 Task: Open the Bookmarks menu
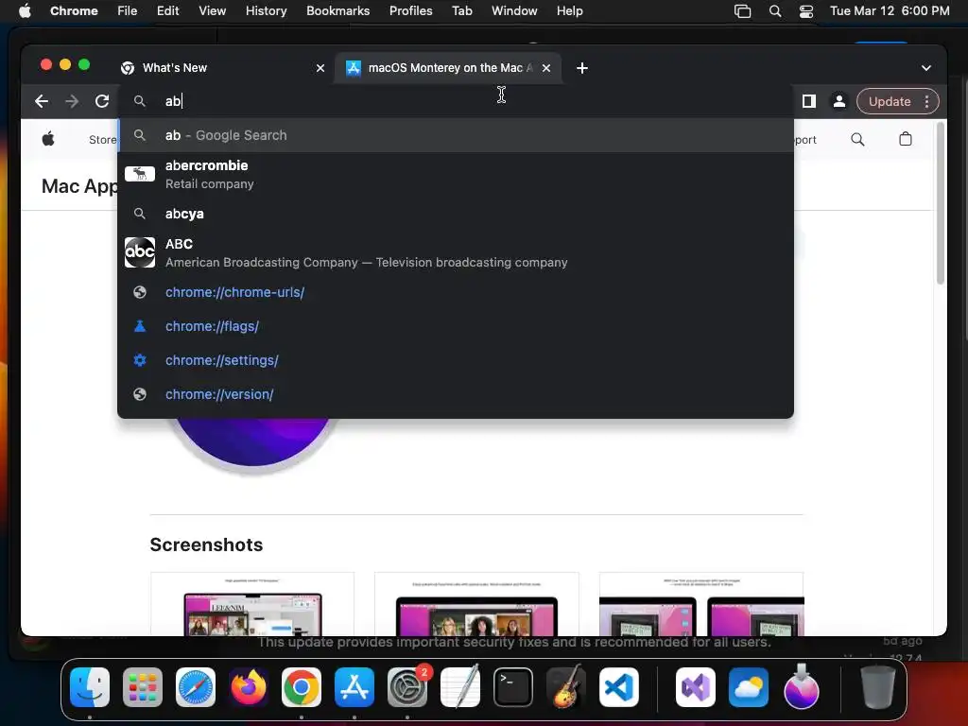pos(337,10)
